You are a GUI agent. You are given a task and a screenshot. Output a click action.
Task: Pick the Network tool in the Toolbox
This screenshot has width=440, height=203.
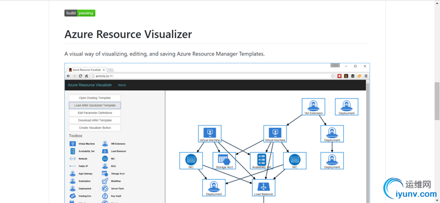point(78,158)
